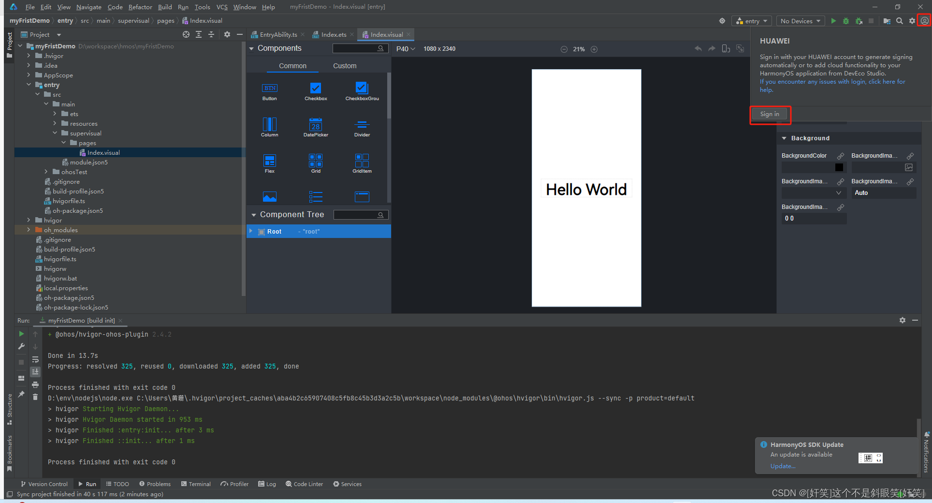Edit the background position value 0 0
Image resolution: width=932 pixels, height=503 pixels.
pyautogui.click(x=814, y=218)
